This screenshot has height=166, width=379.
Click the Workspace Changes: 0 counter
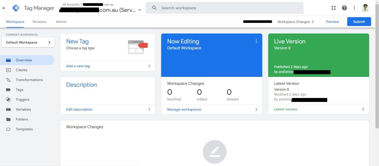(x=296, y=22)
